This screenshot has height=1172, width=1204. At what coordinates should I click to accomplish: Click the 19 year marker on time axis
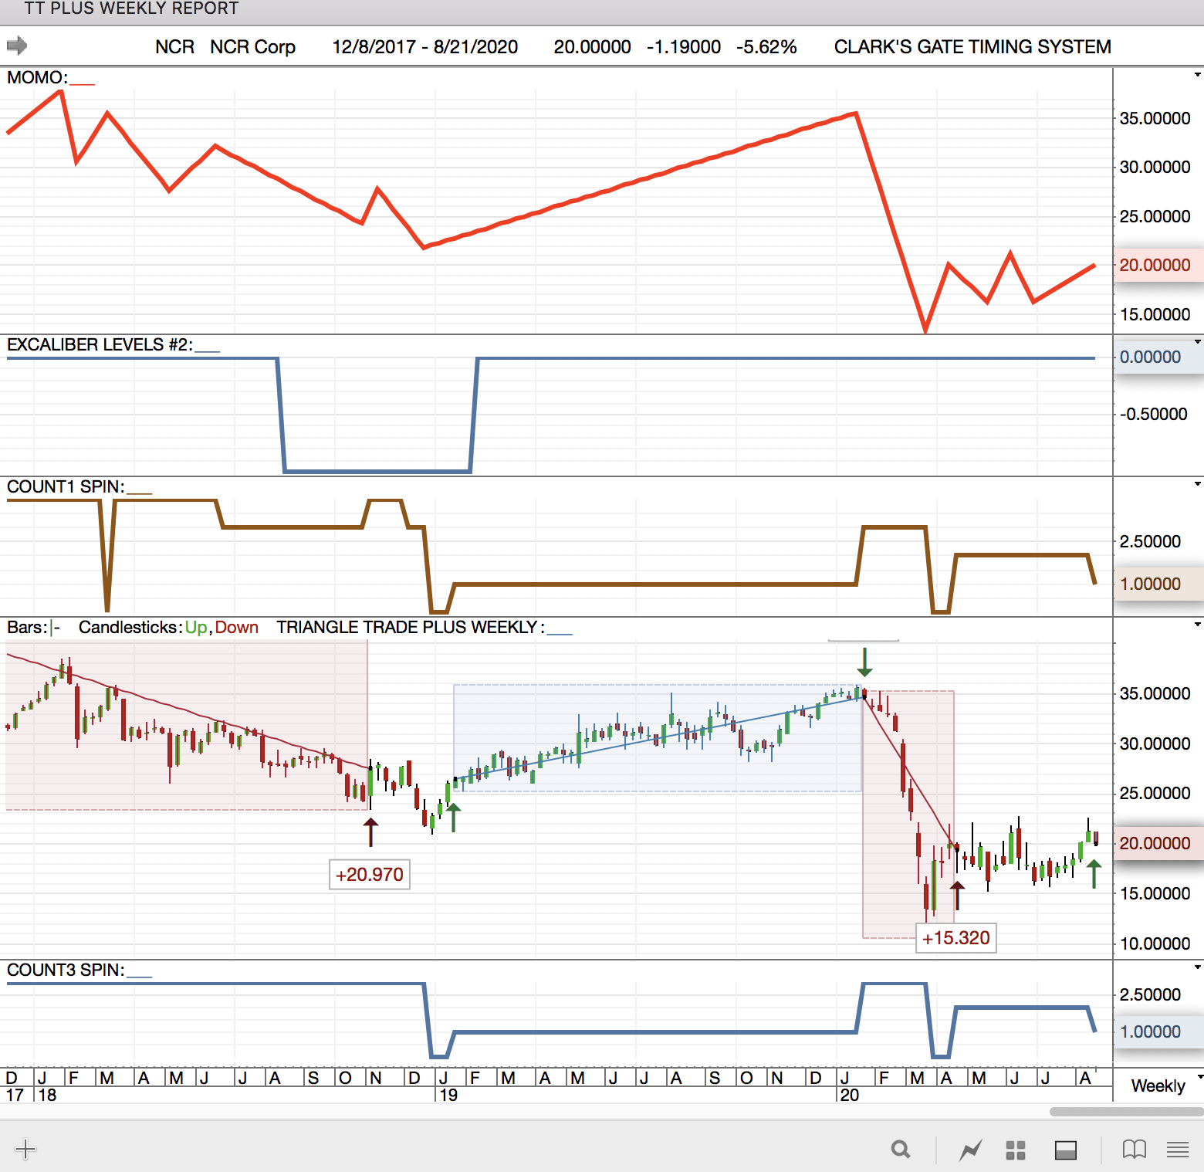[448, 1095]
